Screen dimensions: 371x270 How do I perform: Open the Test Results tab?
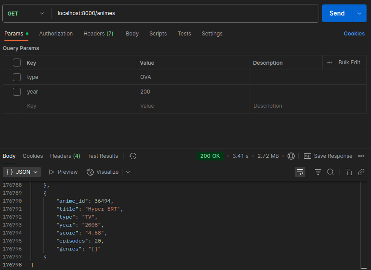point(103,156)
